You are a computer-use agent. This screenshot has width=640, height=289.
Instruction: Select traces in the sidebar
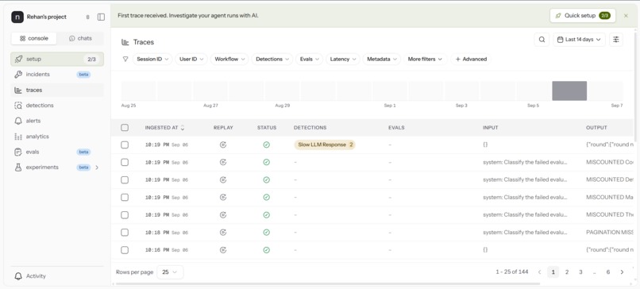coord(57,91)
